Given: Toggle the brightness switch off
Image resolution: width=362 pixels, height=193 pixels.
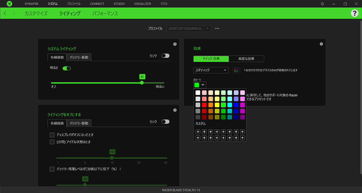Looking at the screenshot, I should tap(66, 68).
